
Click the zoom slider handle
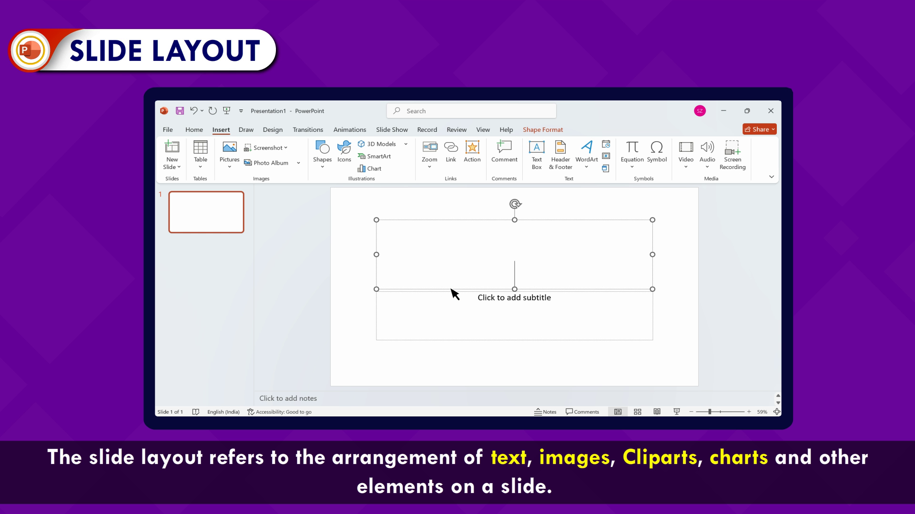tap(710, 412)
